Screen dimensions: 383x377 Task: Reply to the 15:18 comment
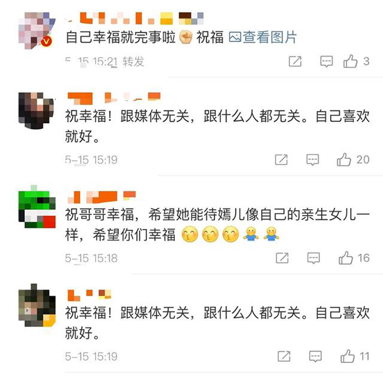[313, 258]
